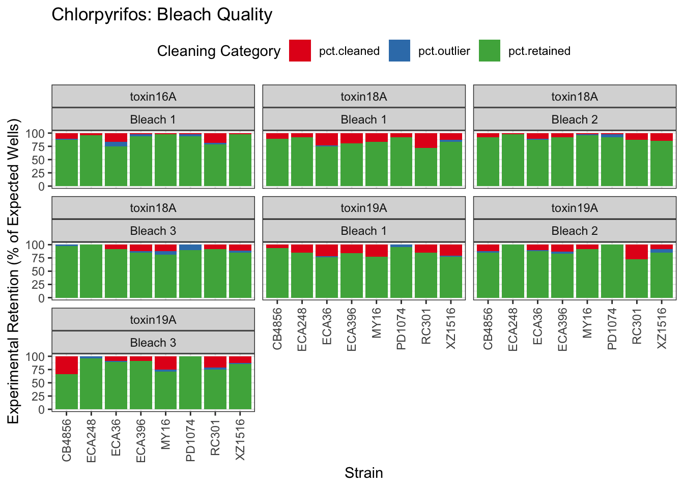Click the Strain x-axis title
Screen dimensions: 684x488
(363, 473)
